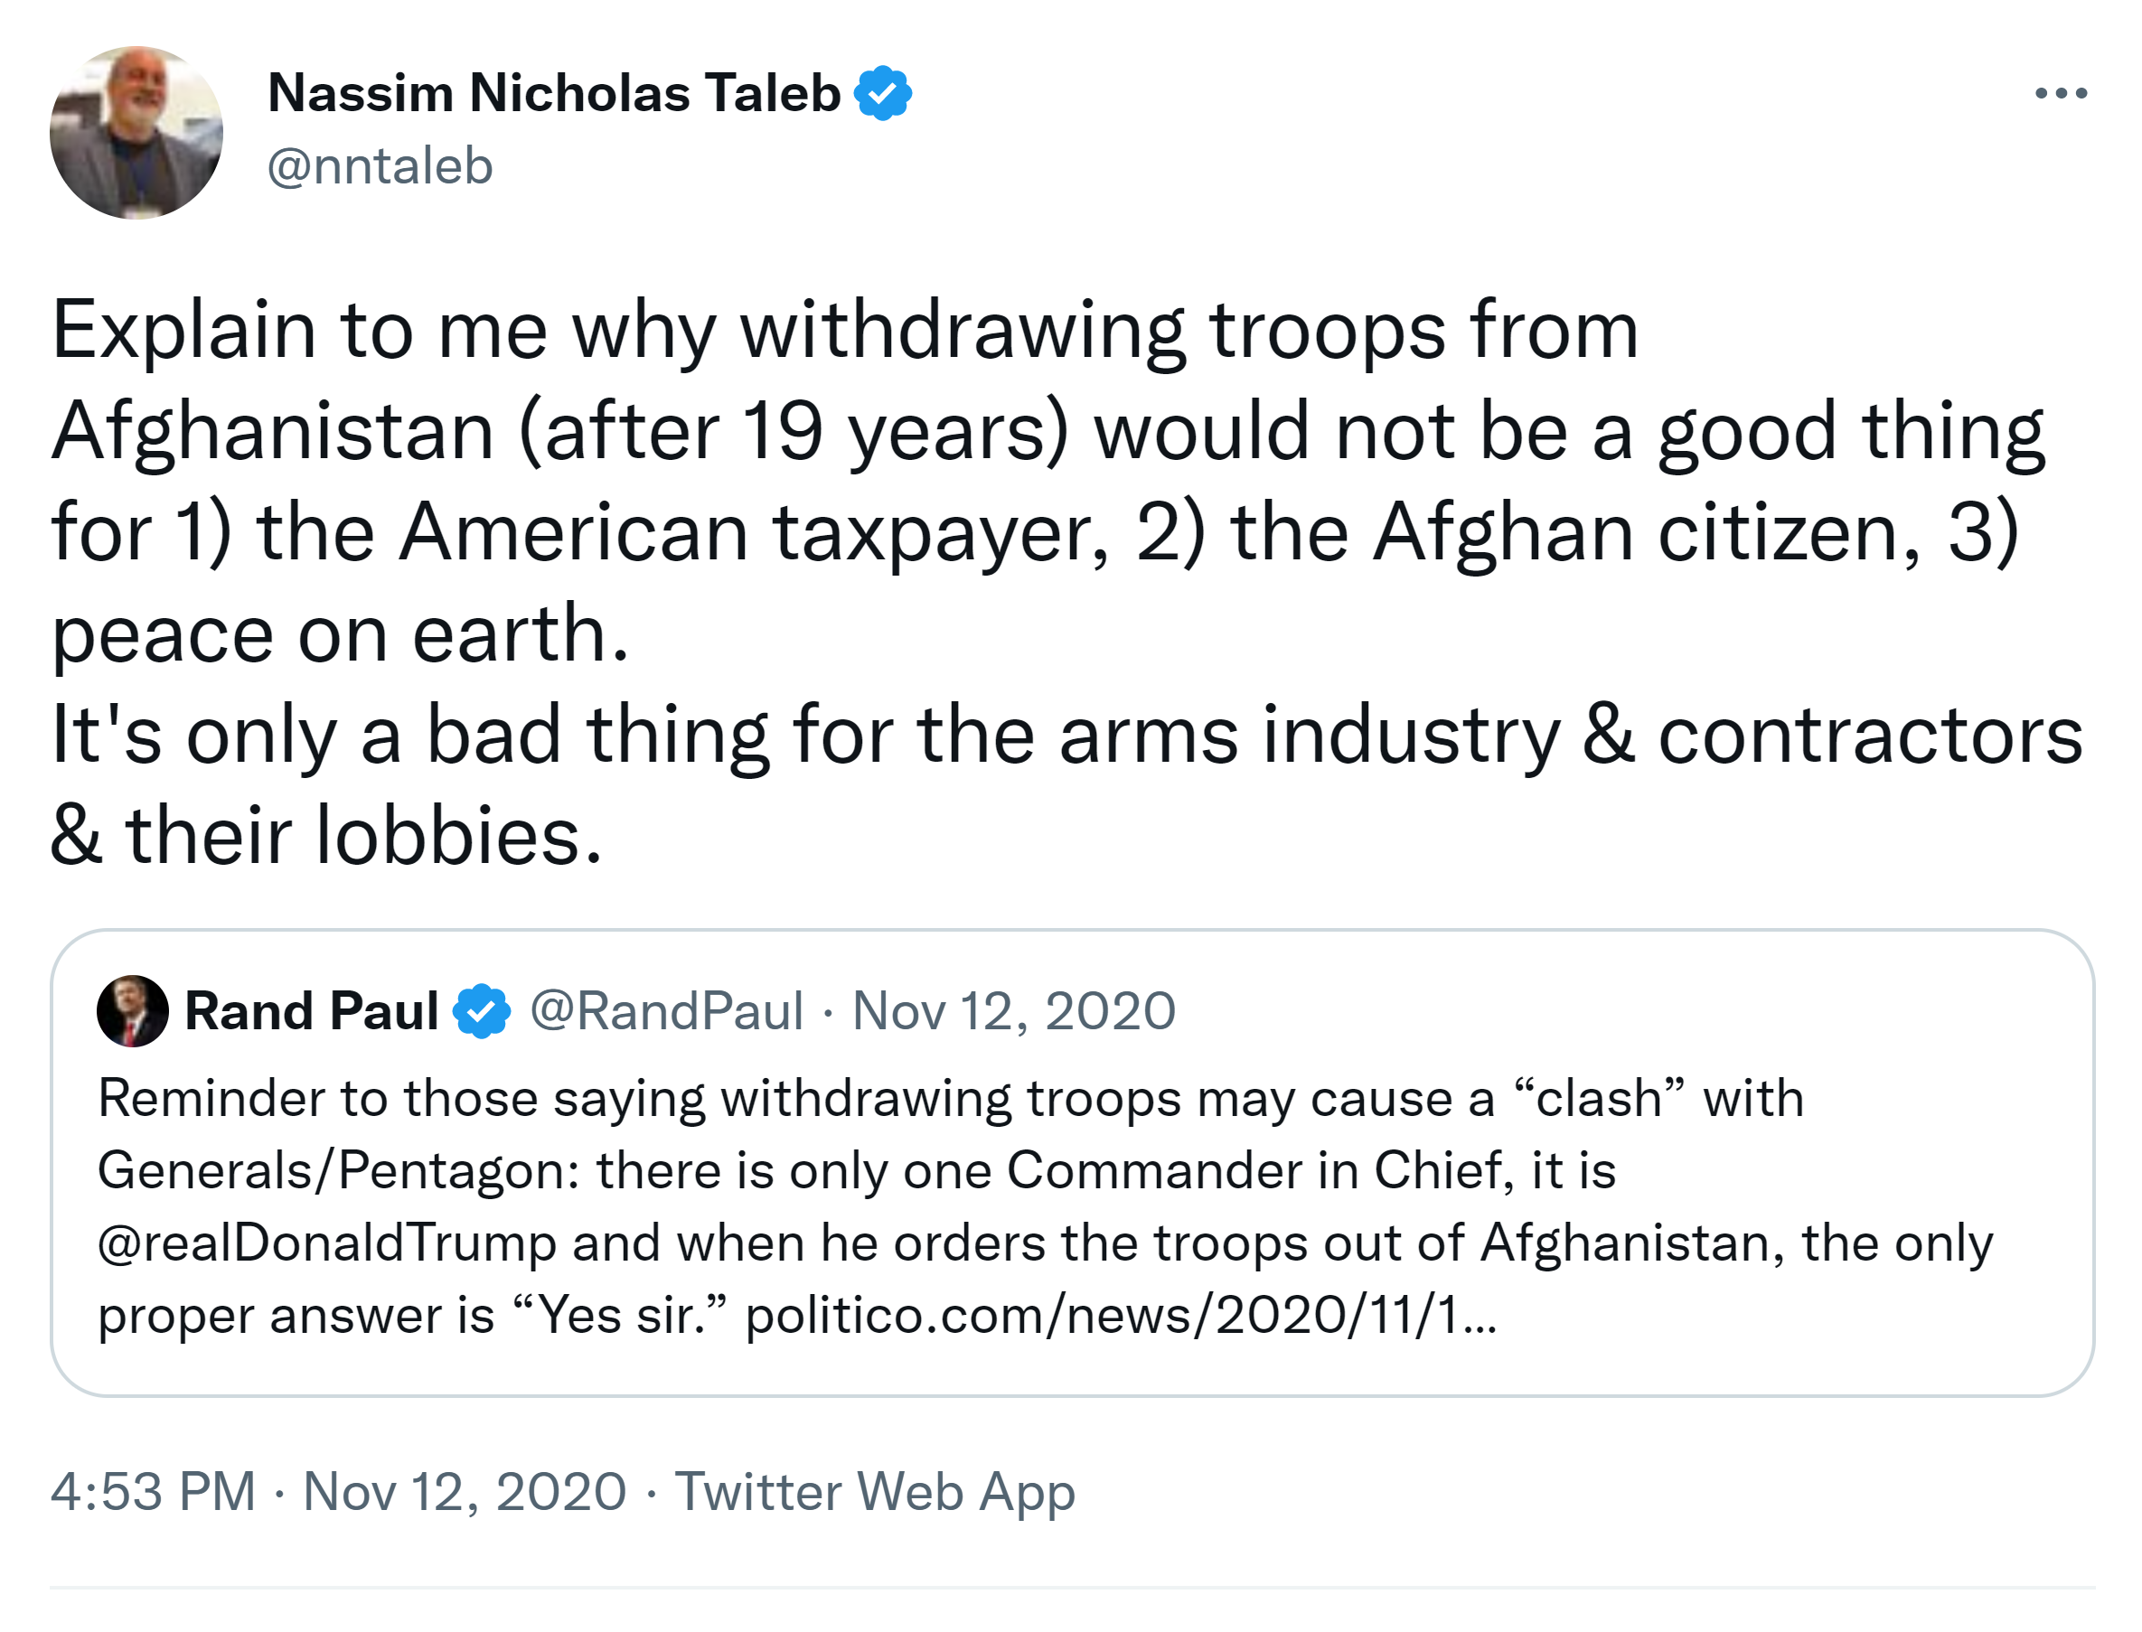The width and height of the screenshot is (2142, 1632).
Task: Follow the politico.com news link
Action: pyautogui.click(x=1120, y=1316)
